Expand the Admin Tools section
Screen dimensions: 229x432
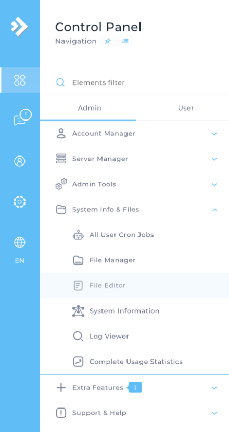pos(135,184)
